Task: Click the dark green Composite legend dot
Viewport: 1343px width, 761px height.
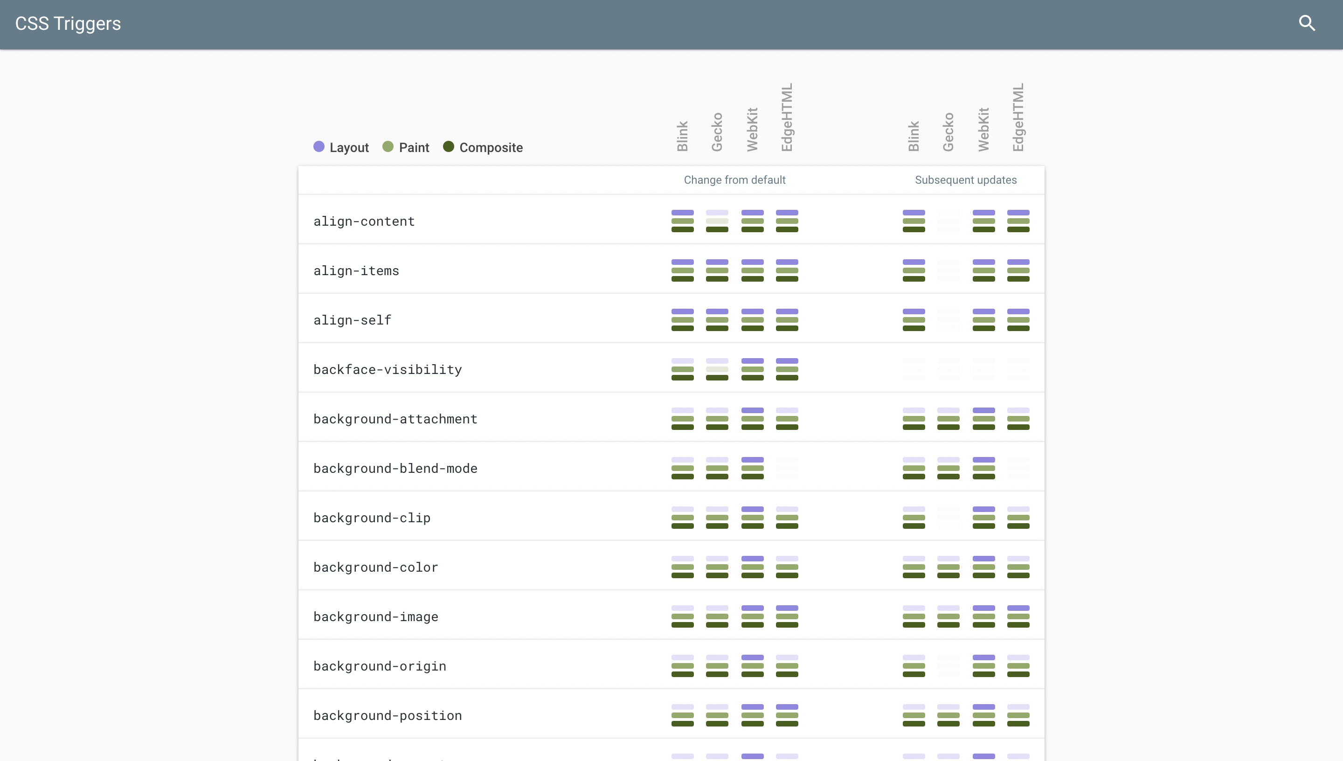Action: point(448,147)
